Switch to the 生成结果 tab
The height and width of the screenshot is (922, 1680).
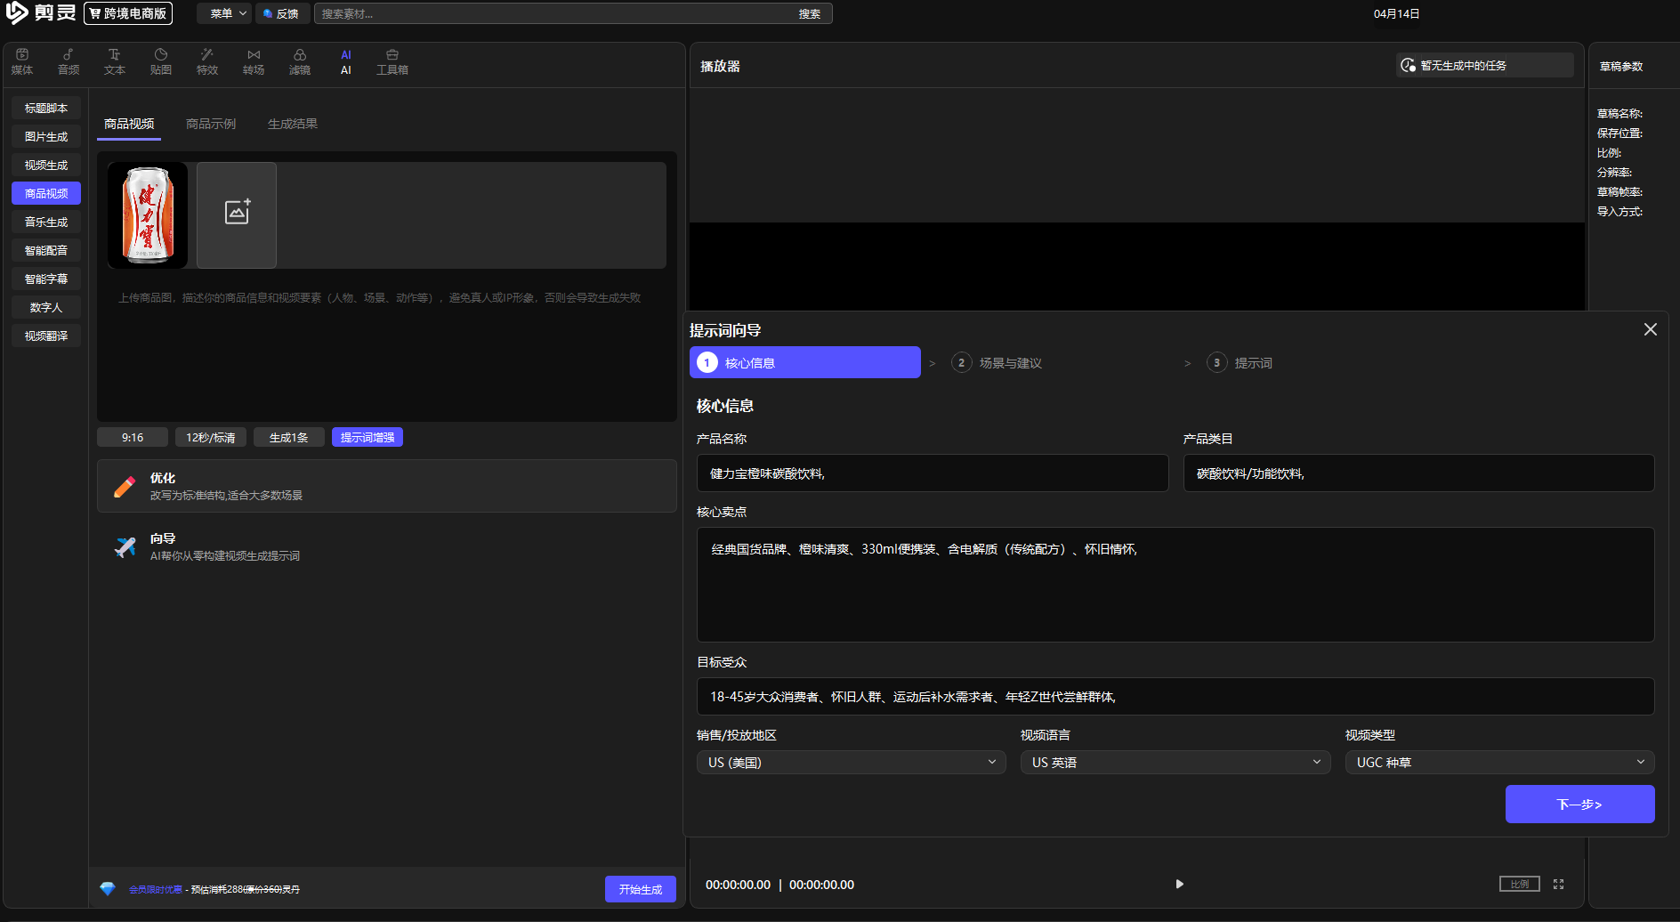(x=293, y=124)
